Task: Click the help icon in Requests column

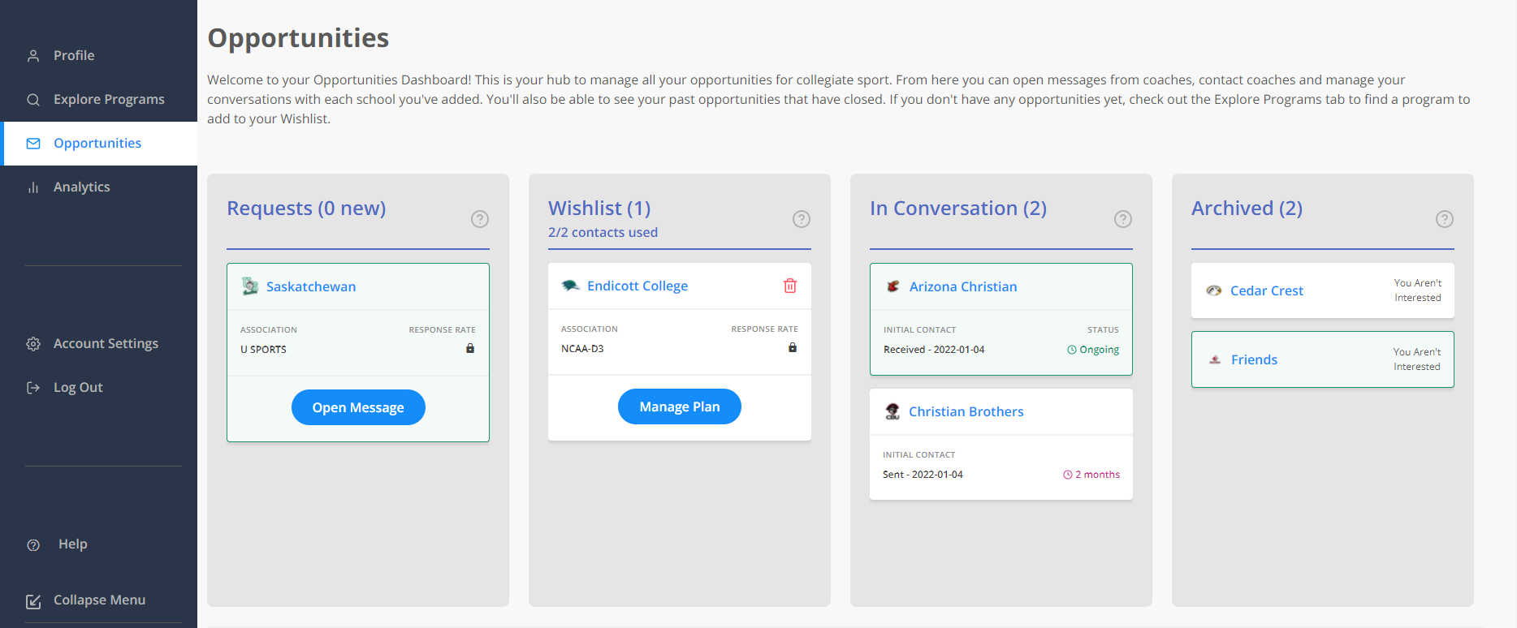Action: (480, 219)
